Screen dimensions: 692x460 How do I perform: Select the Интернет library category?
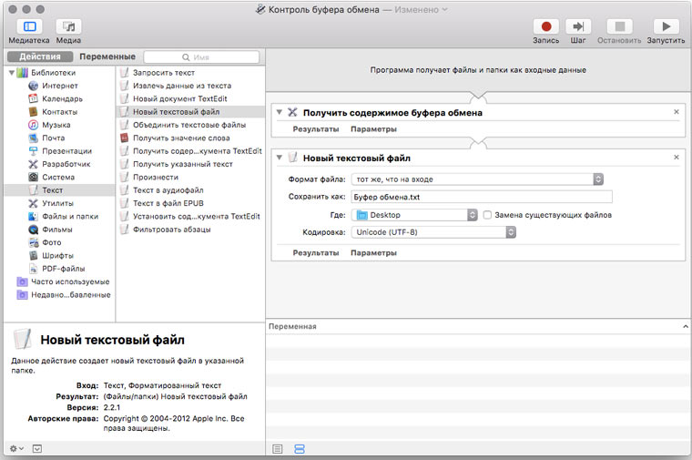pos(59,86)
